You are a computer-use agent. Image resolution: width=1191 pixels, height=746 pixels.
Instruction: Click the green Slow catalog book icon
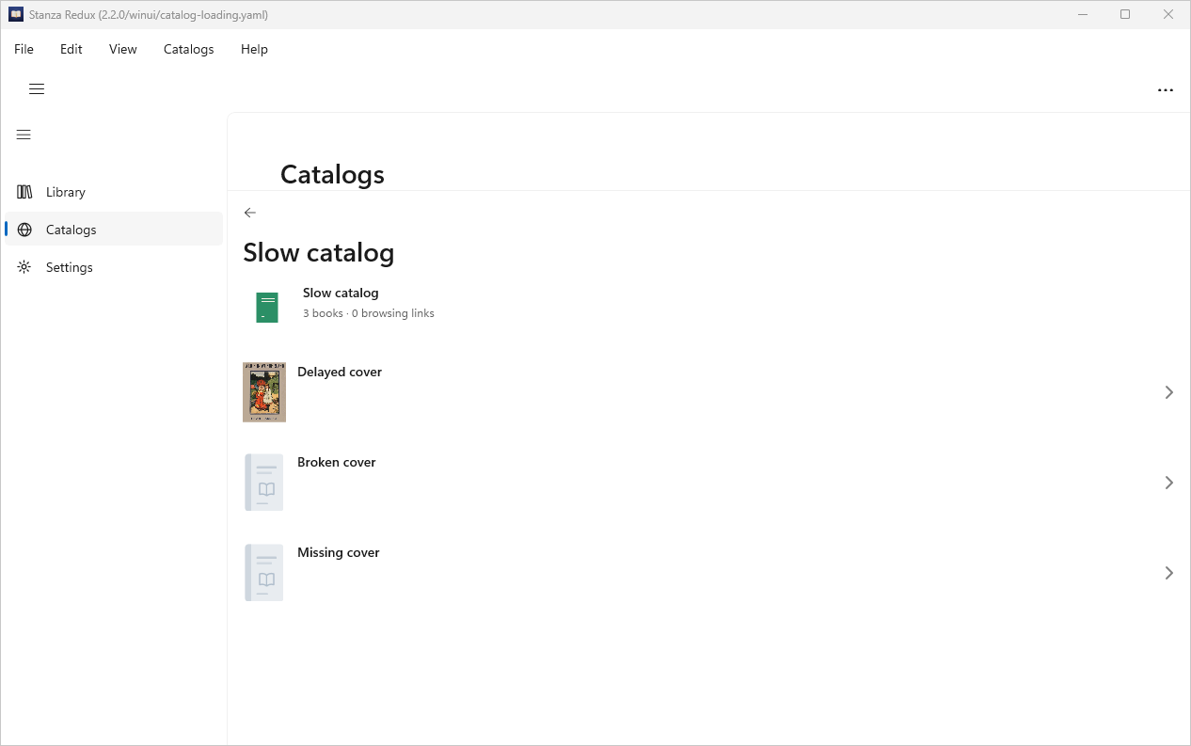pos(267,308)
